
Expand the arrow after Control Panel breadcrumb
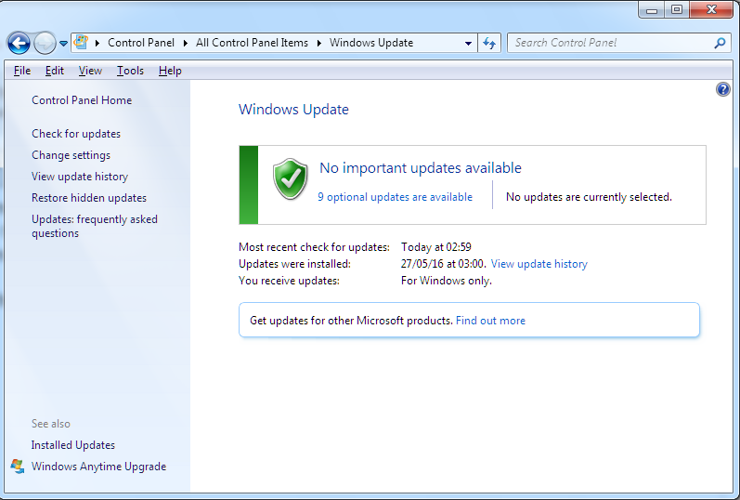click(x=186, y=43)
